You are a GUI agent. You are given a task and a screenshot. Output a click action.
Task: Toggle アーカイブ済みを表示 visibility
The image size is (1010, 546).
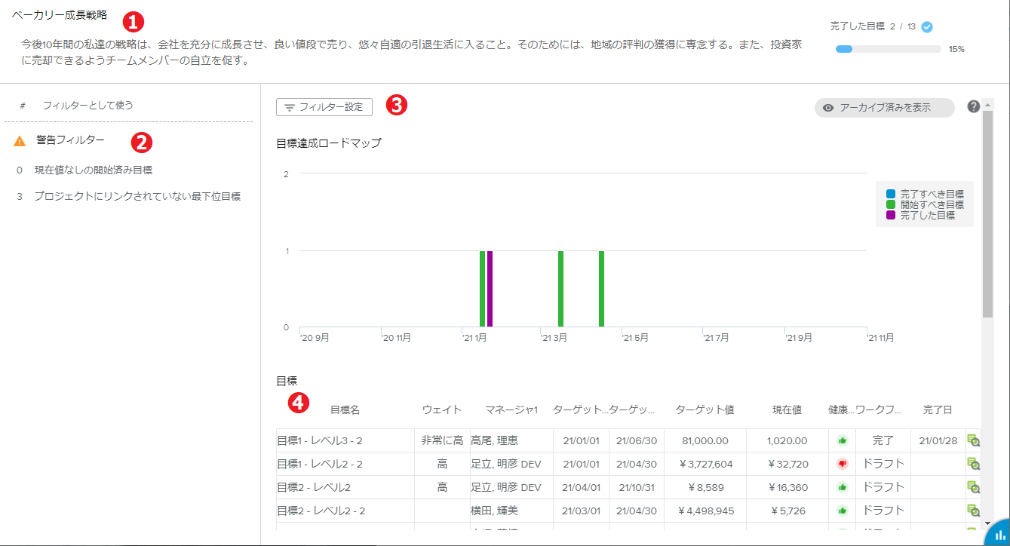884,108
